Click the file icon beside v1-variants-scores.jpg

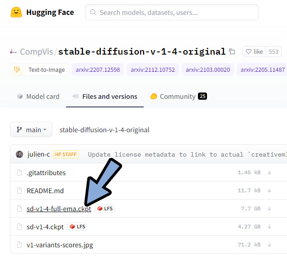[19, 245]
